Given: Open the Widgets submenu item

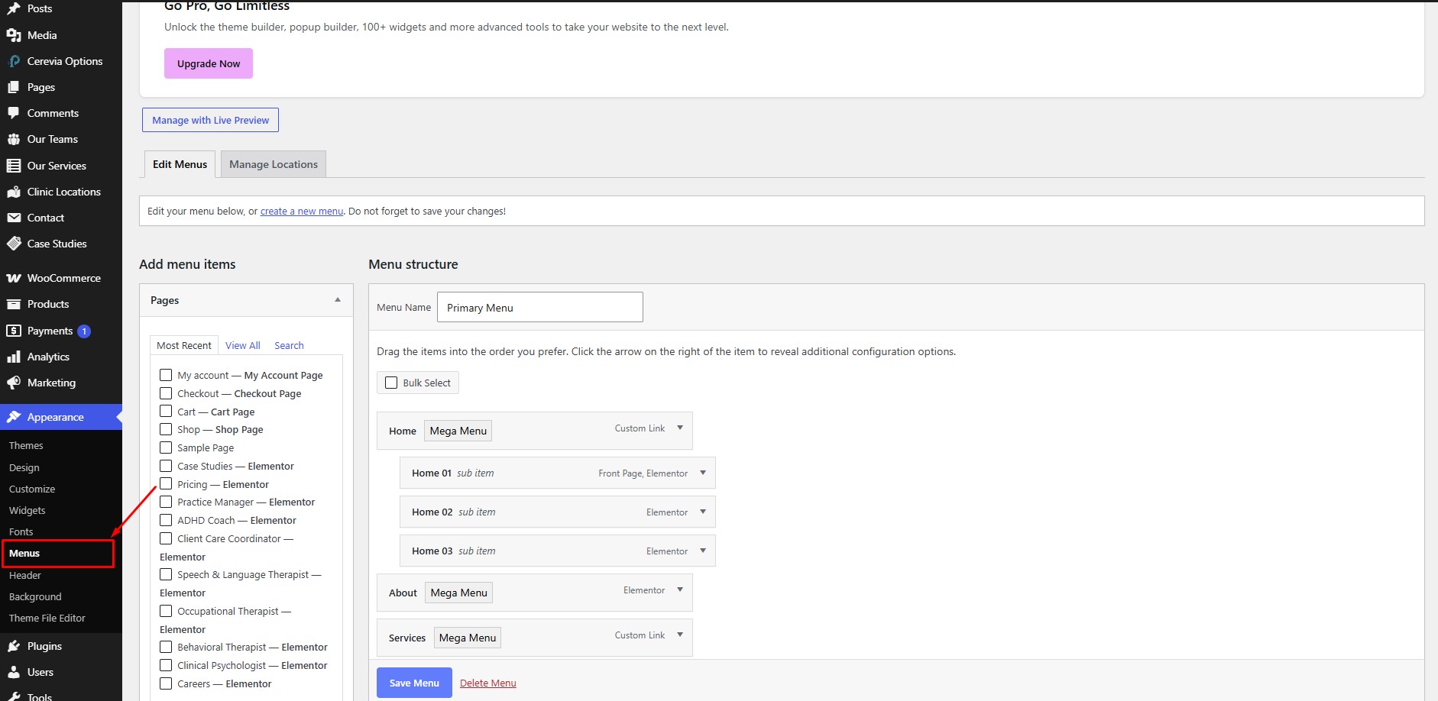Looking at the screenshot, I should click(x=28, y=511).
